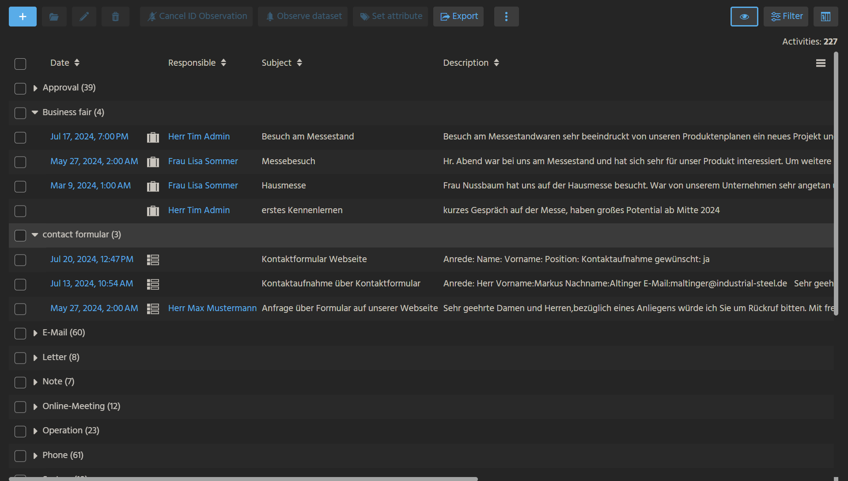This screenshot has width=848, height=481.
Task: Check the box for Hausmesse row
Action: [20, 186]
